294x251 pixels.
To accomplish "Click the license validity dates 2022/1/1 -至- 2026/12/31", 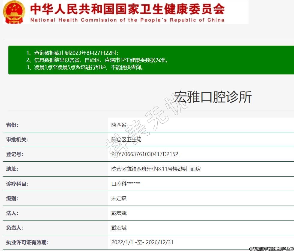I will 142,242.
